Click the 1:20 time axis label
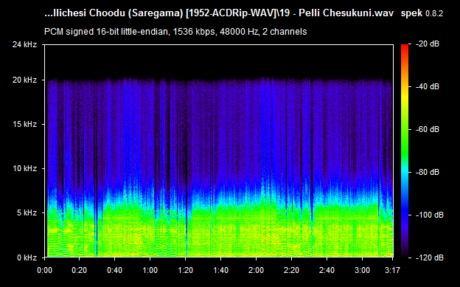Image resolution: width=460 pixels, height=287 pixels. pyautogui.click(x=186, y=270)
